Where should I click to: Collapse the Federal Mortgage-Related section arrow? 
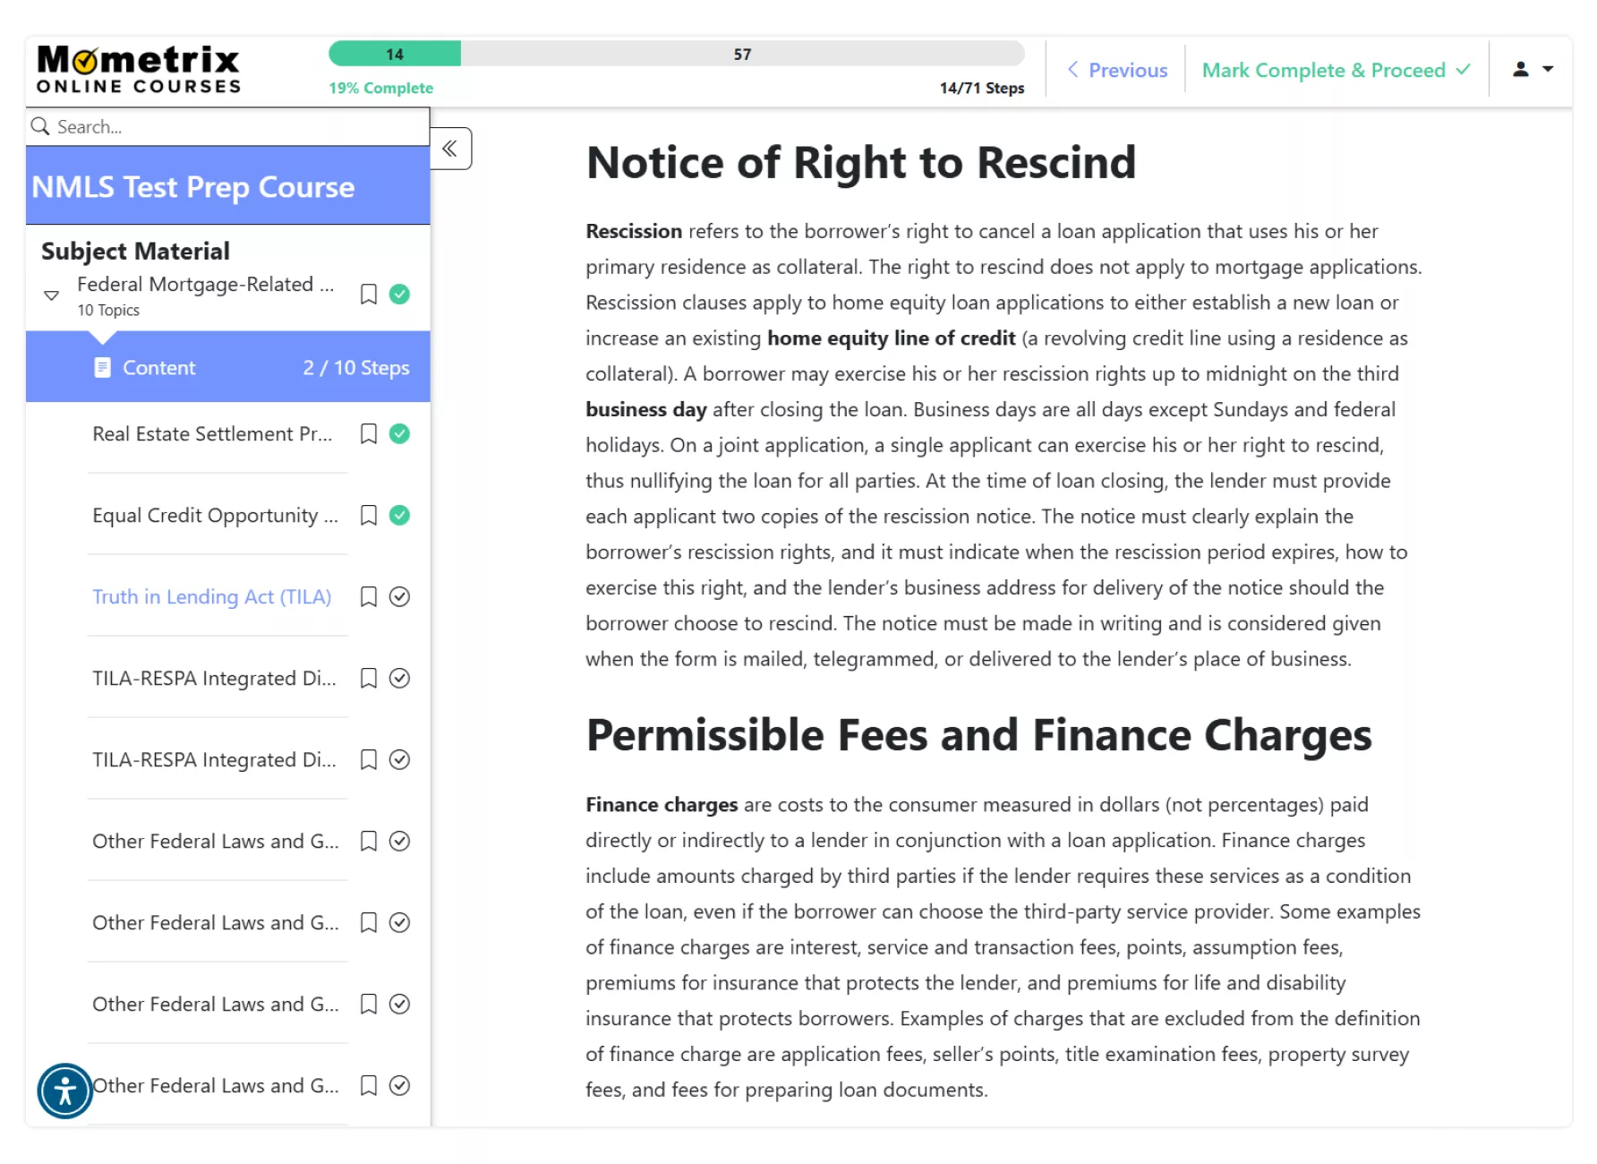(x=52, y=295)
